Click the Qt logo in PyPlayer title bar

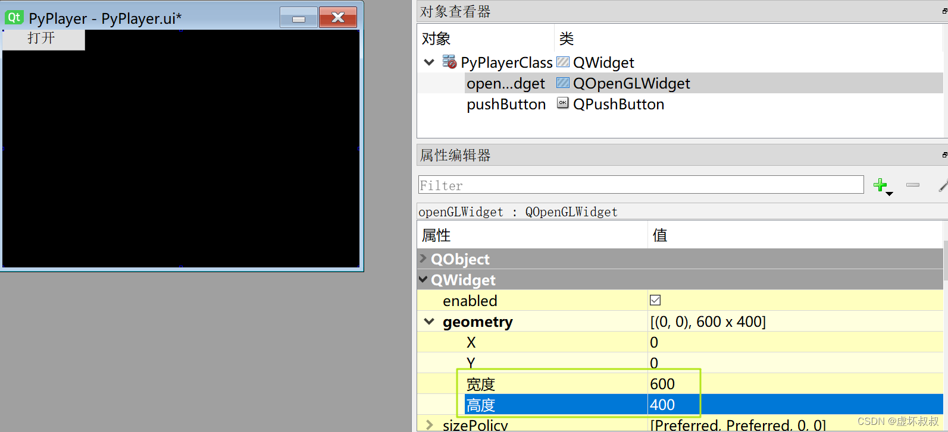click(x=14, y=18)
